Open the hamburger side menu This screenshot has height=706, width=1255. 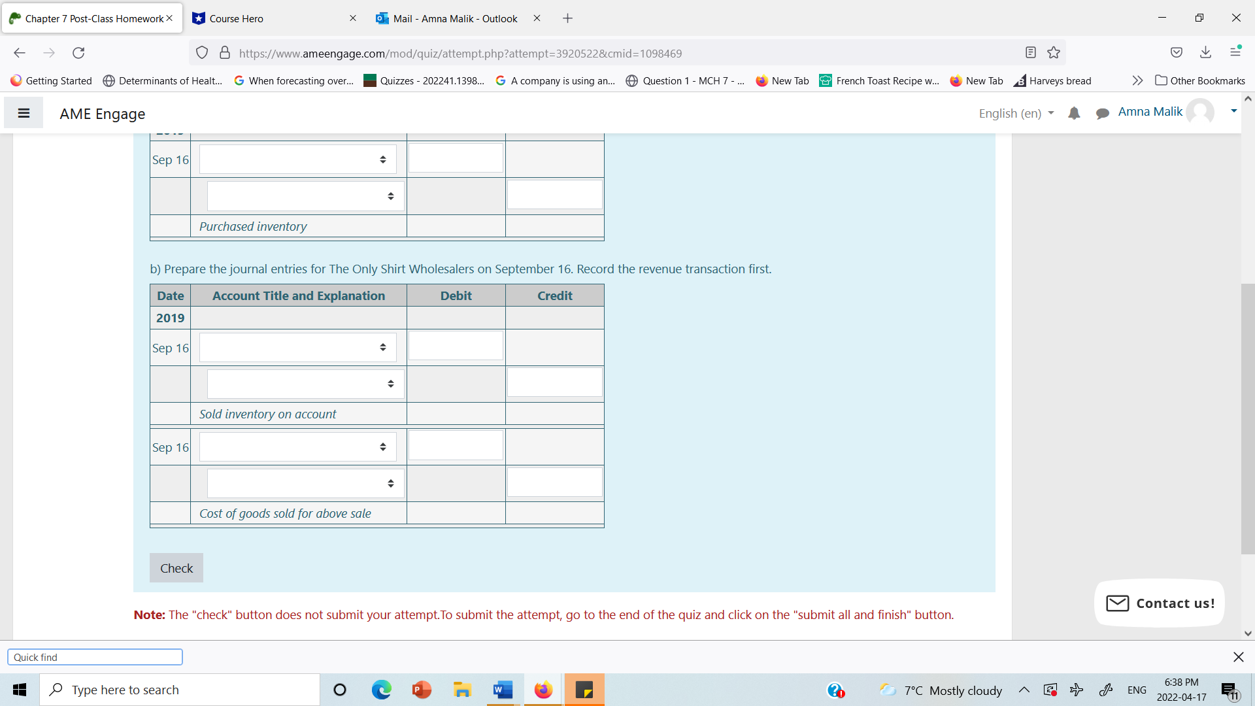point(24,113)
